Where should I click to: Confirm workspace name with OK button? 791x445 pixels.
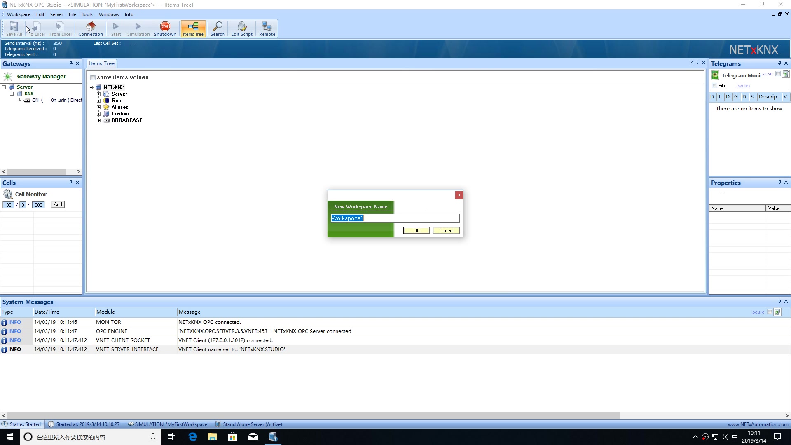(417, 231)
